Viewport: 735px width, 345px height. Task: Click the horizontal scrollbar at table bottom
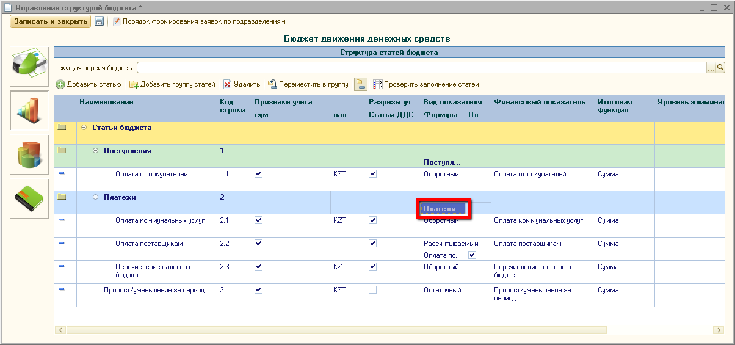pos(336,330)
